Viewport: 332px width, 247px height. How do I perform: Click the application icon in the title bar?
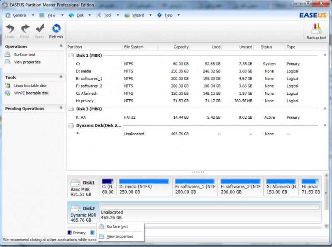[5, 5]
